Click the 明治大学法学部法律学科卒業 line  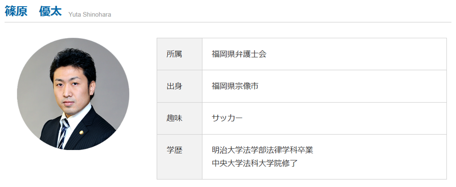[262, 150]
